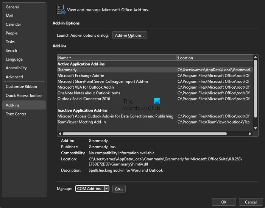The height and width of the screenshot is (208, 265).
Task: Sort by the Name column header
Action: click(x=117, y=58)
